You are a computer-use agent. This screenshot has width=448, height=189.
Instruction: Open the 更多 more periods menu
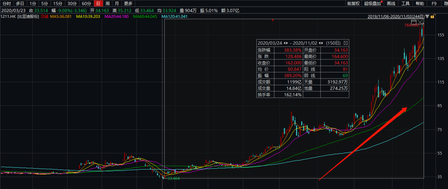pyautogui.click(x=128, y=3)
